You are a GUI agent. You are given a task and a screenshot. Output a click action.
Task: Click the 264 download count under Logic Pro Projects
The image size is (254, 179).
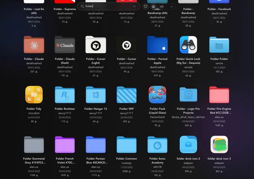pos(187,125)
